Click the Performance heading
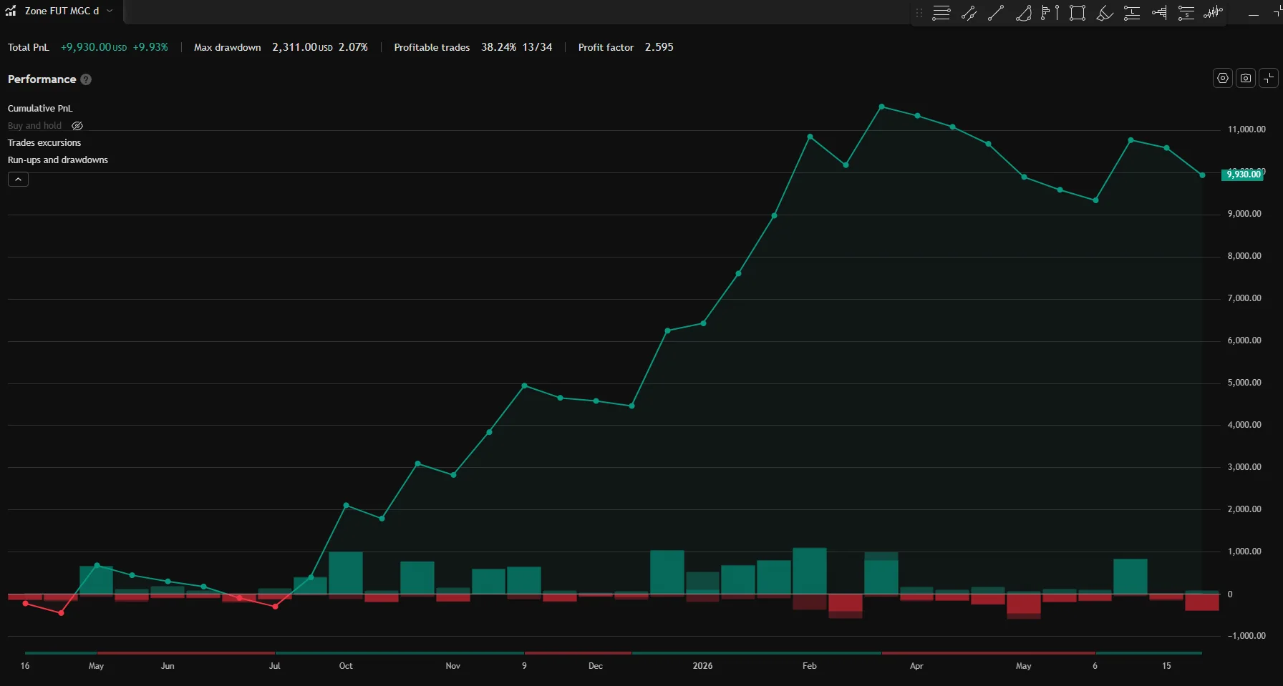 pyautogui.click(x=42, y=79)
